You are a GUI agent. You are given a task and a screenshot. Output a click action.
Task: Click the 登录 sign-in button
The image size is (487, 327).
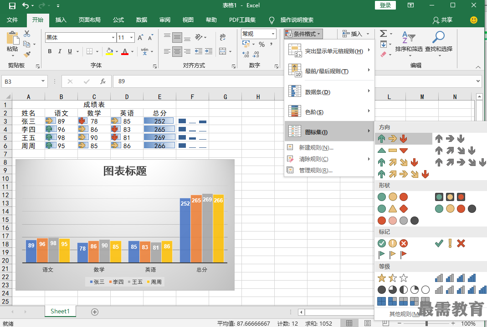(385, 5)
